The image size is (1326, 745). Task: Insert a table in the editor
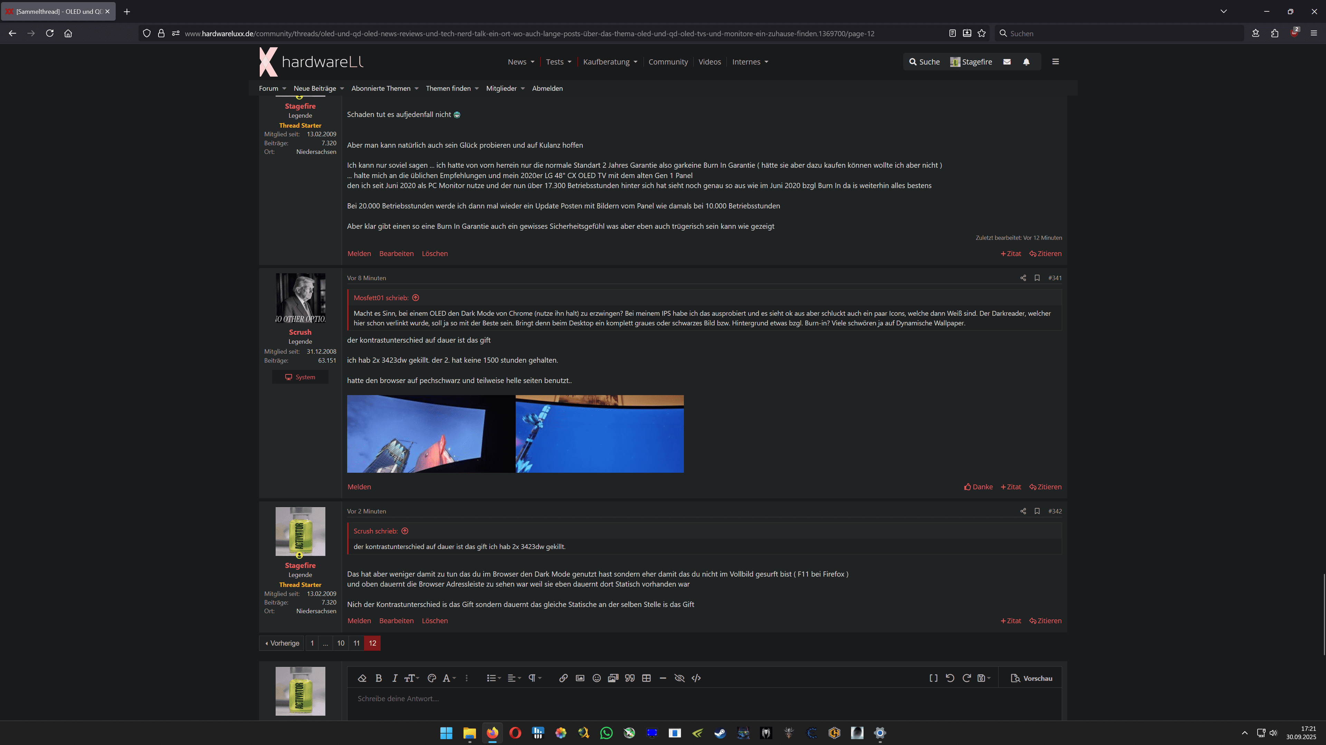tap(647, 678)
